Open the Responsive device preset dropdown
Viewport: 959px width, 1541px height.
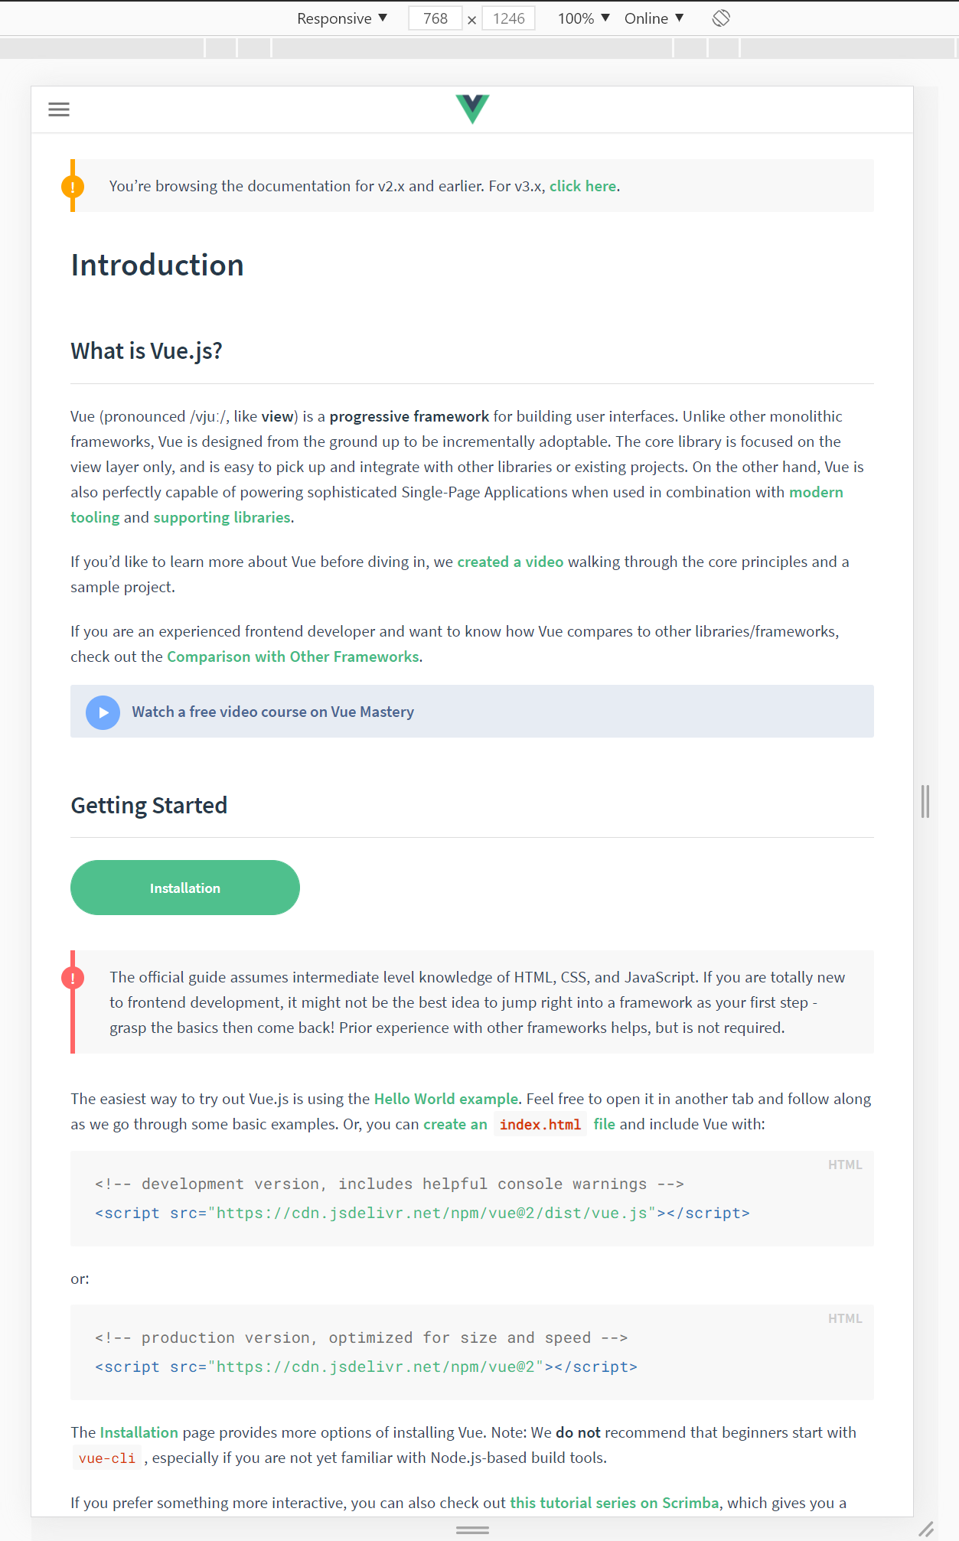tap(341, 18)
